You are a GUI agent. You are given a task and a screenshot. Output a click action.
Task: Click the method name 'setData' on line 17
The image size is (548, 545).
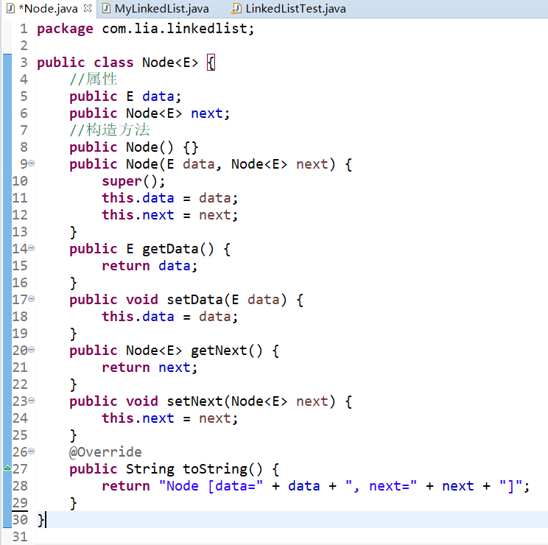[x=194, y=300]
